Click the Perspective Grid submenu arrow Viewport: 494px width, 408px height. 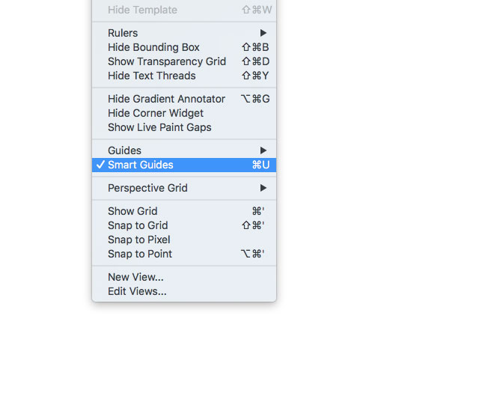(263, 188)
